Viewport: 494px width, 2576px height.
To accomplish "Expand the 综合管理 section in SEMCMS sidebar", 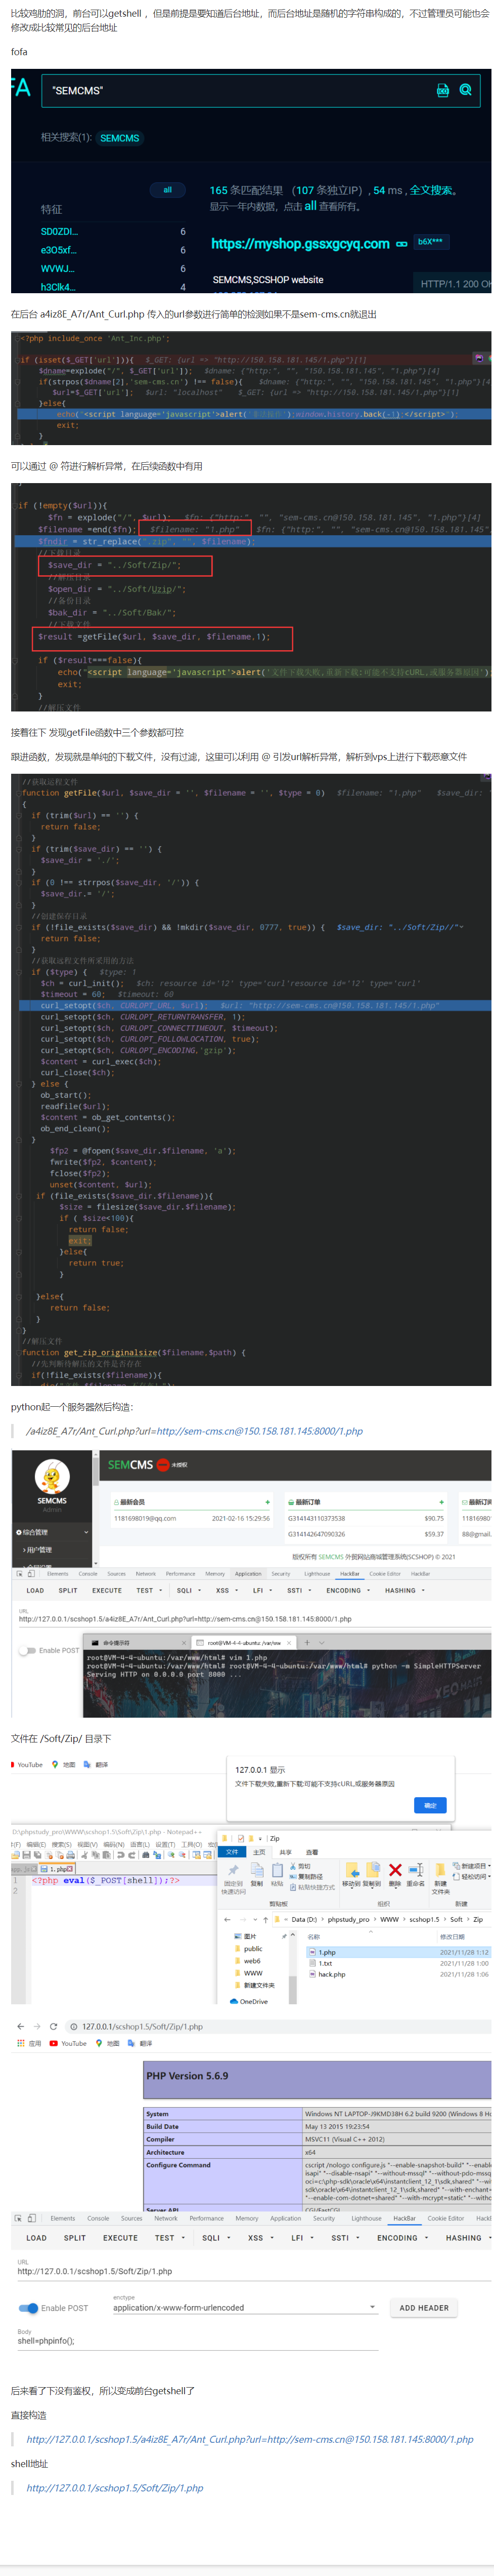I will [x=52, y=1532].
